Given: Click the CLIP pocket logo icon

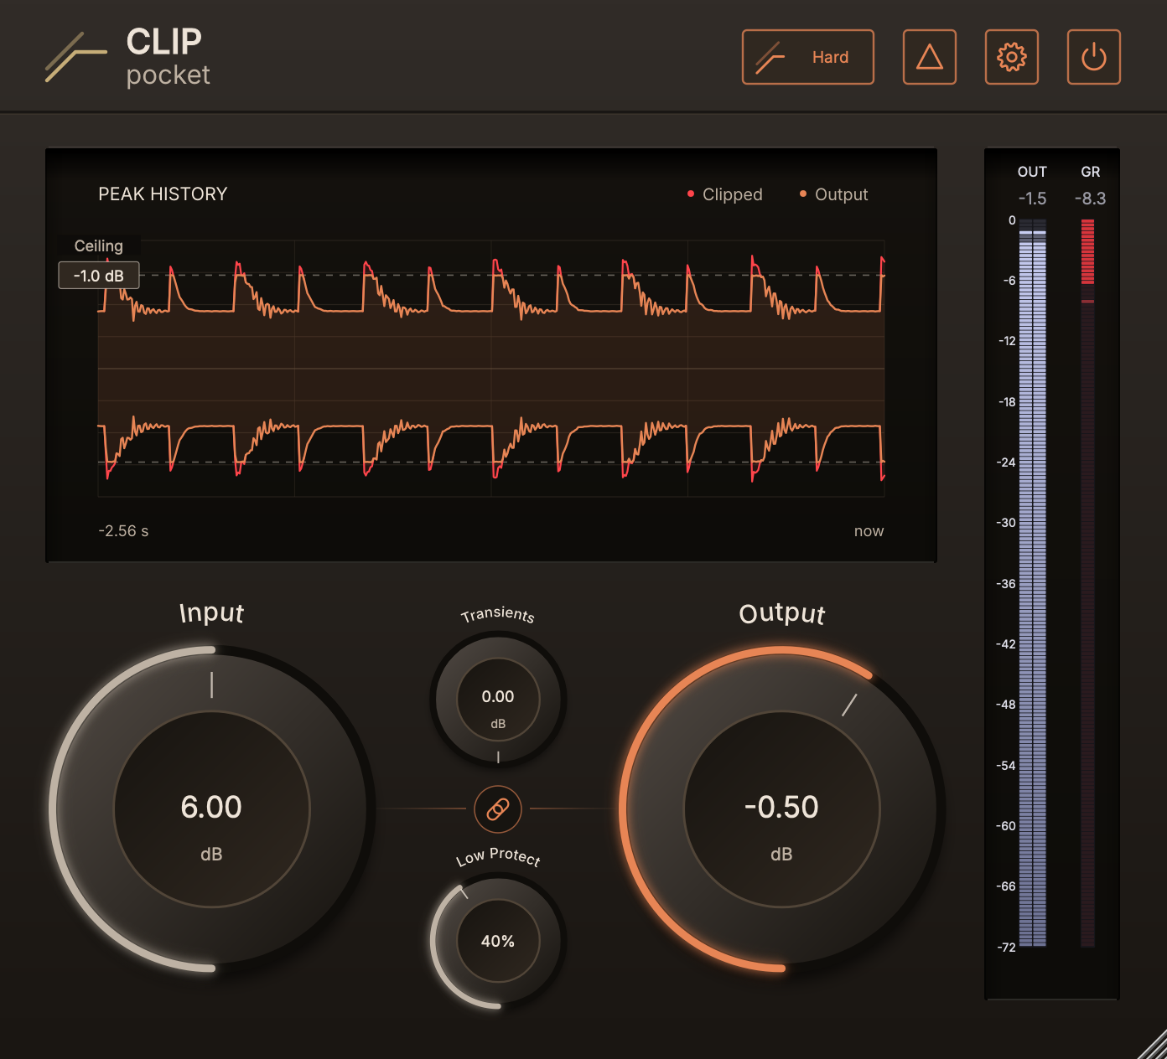Looking at the screenshot, I should [75, 57].
